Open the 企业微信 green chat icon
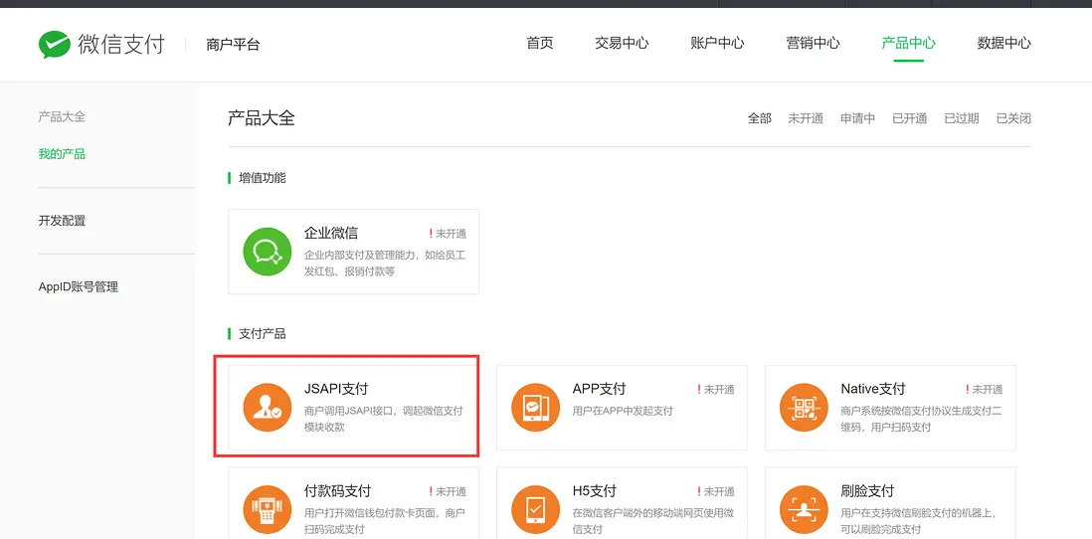 tap(268, 252)
